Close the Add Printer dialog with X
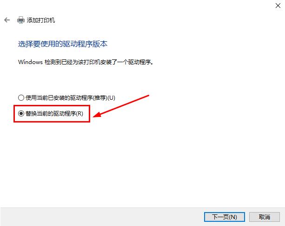 (278, 6)
